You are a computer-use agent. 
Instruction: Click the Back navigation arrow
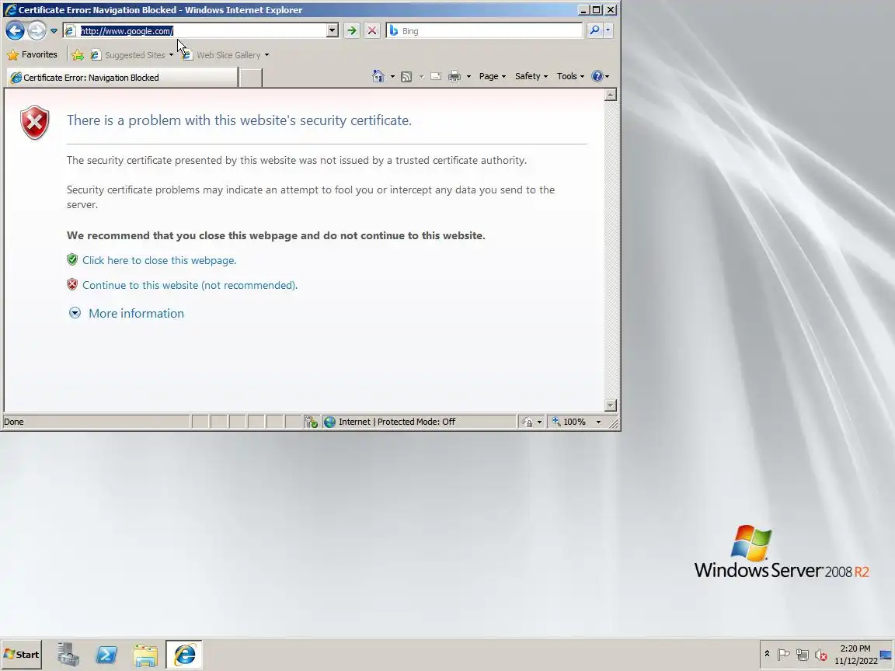(x=16, y=31)
